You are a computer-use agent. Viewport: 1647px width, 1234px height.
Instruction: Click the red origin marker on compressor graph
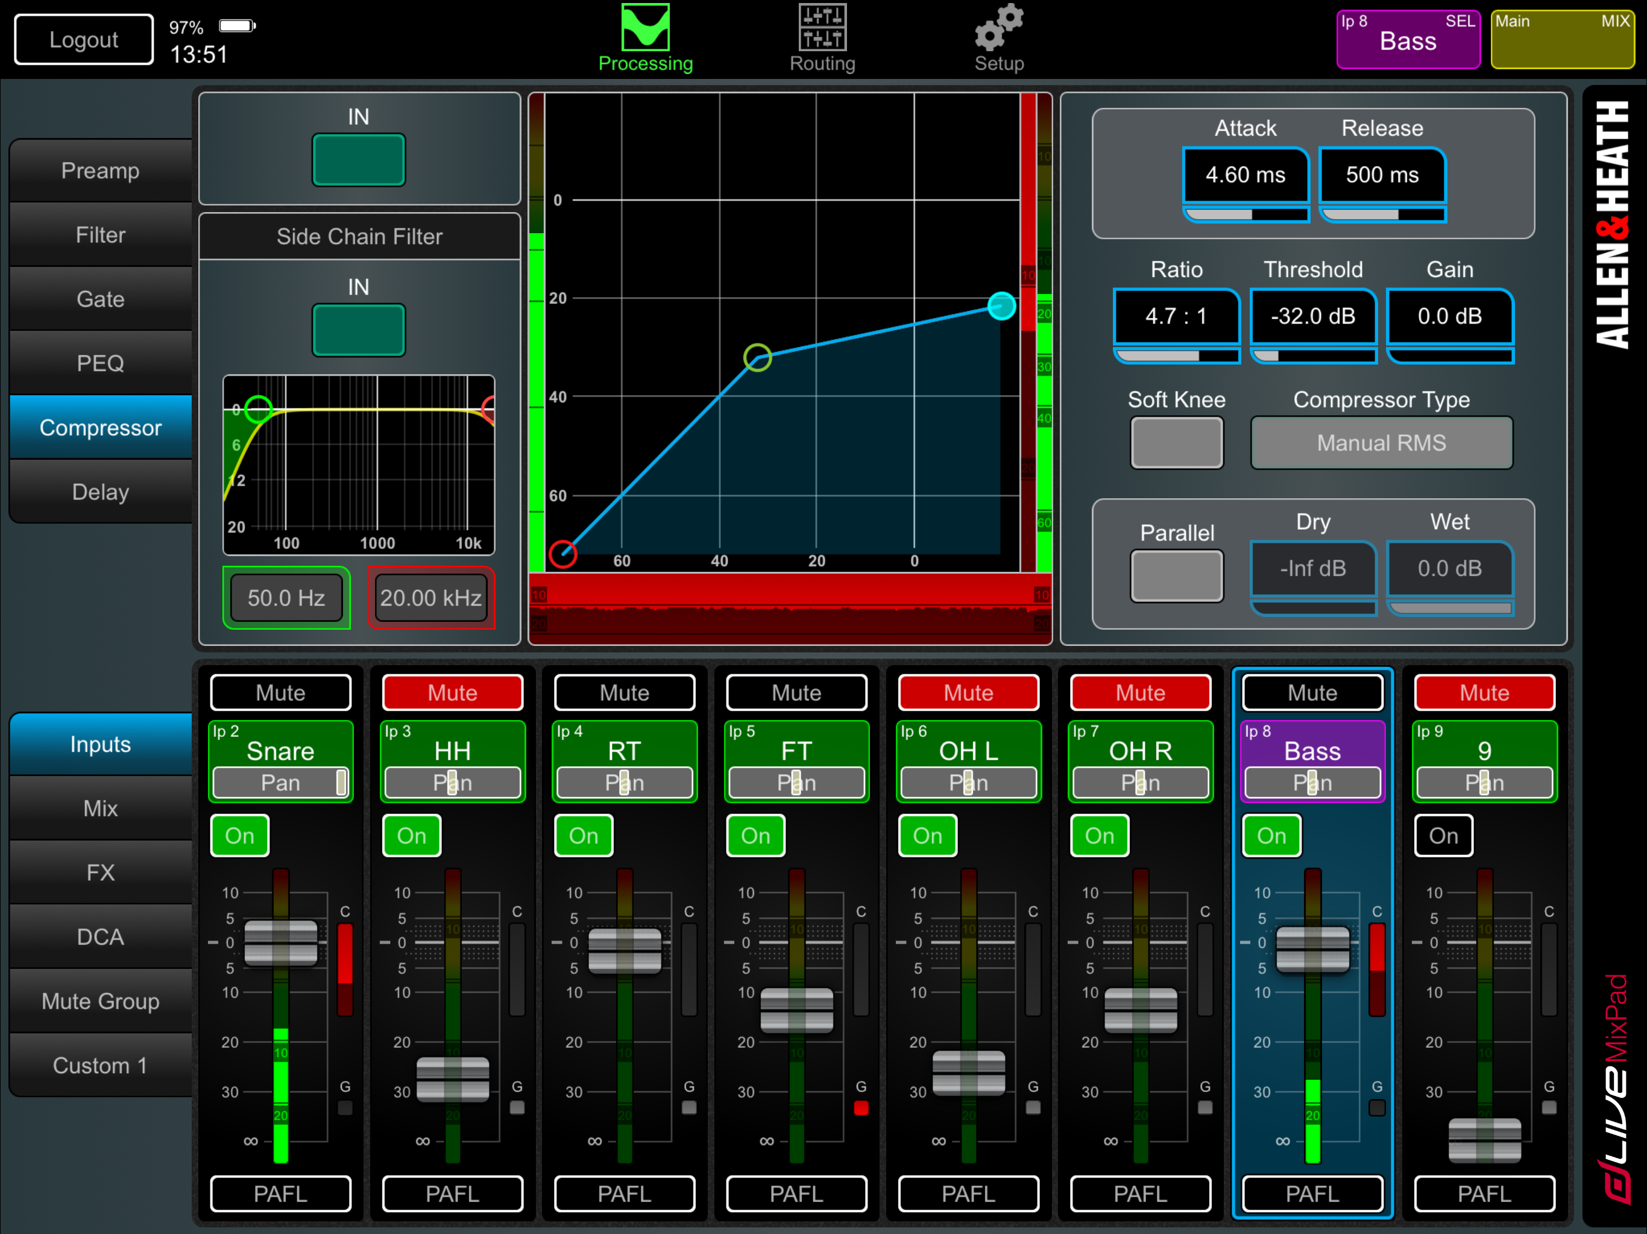(563, 554)
